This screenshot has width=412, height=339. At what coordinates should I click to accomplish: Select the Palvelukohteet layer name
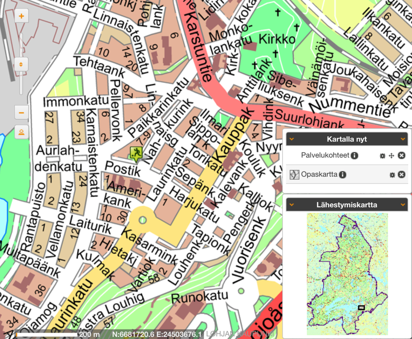(325, 156)
